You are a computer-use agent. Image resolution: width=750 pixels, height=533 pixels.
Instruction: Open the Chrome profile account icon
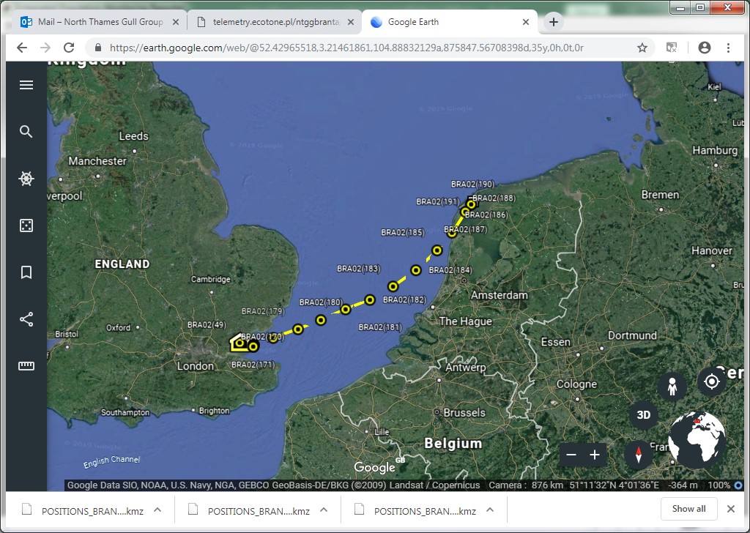[704, 48]
